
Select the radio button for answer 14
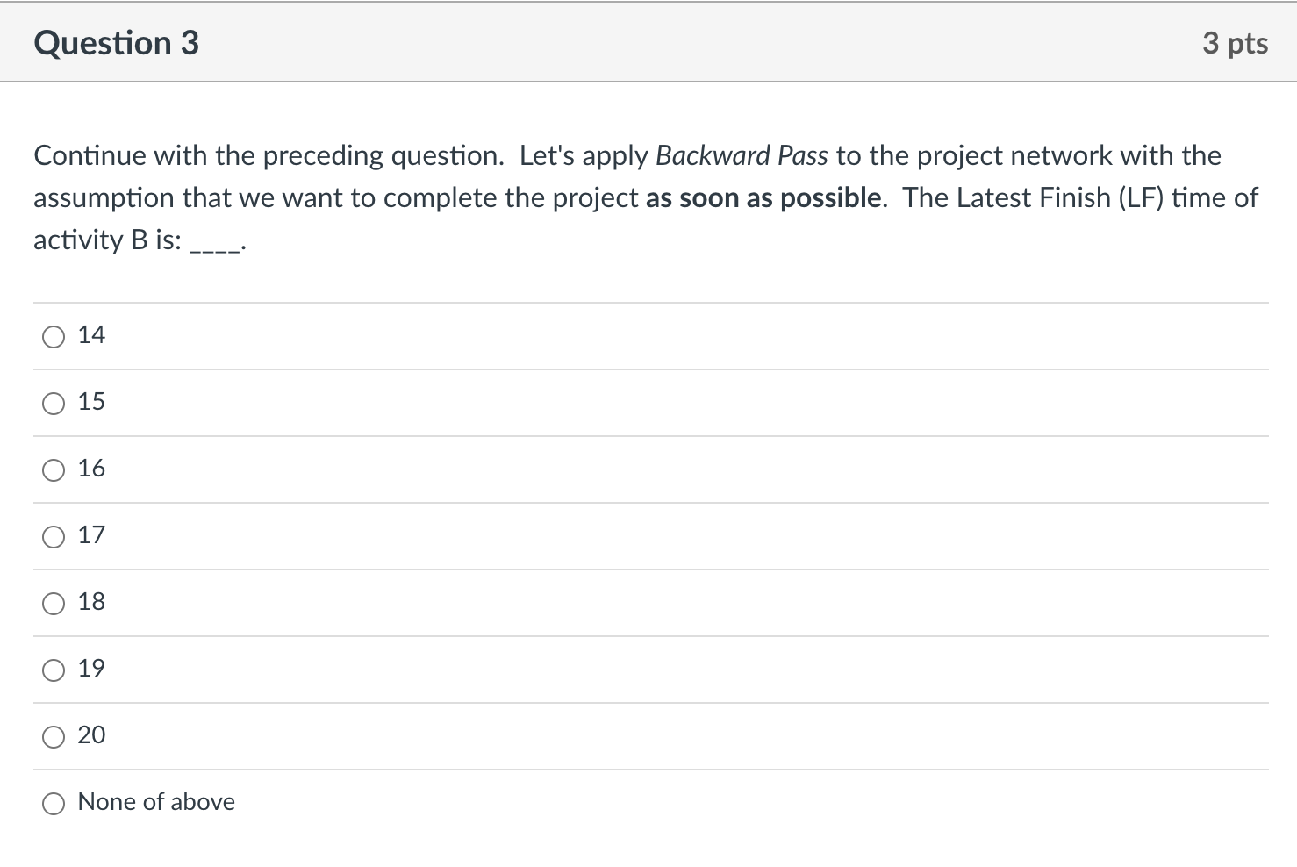click(x=54, y=336)
